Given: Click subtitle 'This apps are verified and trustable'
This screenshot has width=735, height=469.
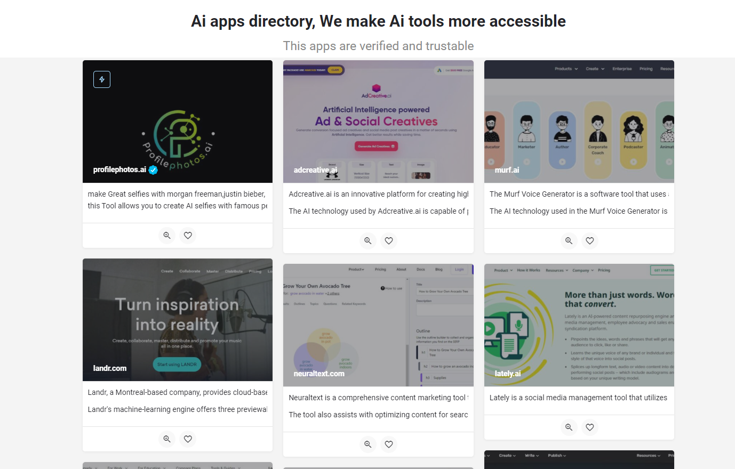Looking at the screenshot, I should [378, 46].
